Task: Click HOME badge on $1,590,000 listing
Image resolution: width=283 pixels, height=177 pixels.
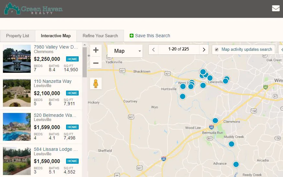Action: (x=73, y=161)
